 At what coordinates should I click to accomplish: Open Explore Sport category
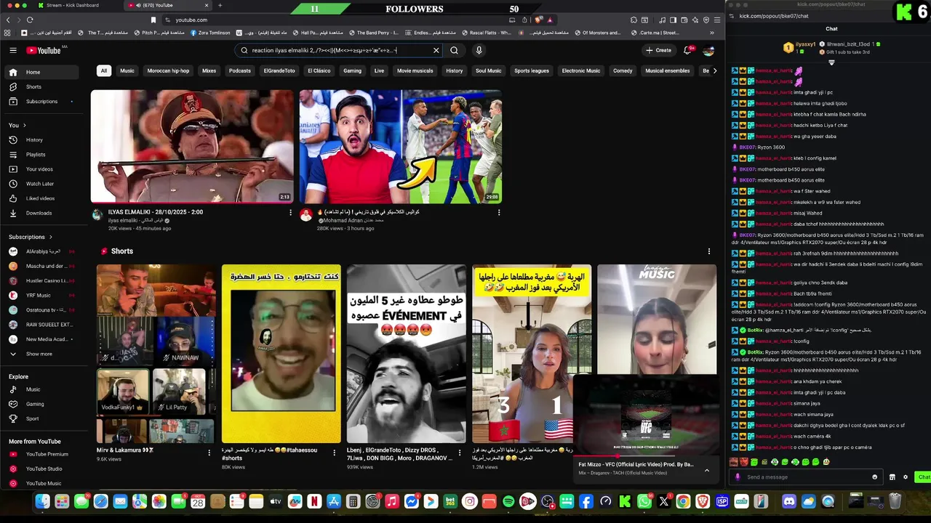(42, 418)
